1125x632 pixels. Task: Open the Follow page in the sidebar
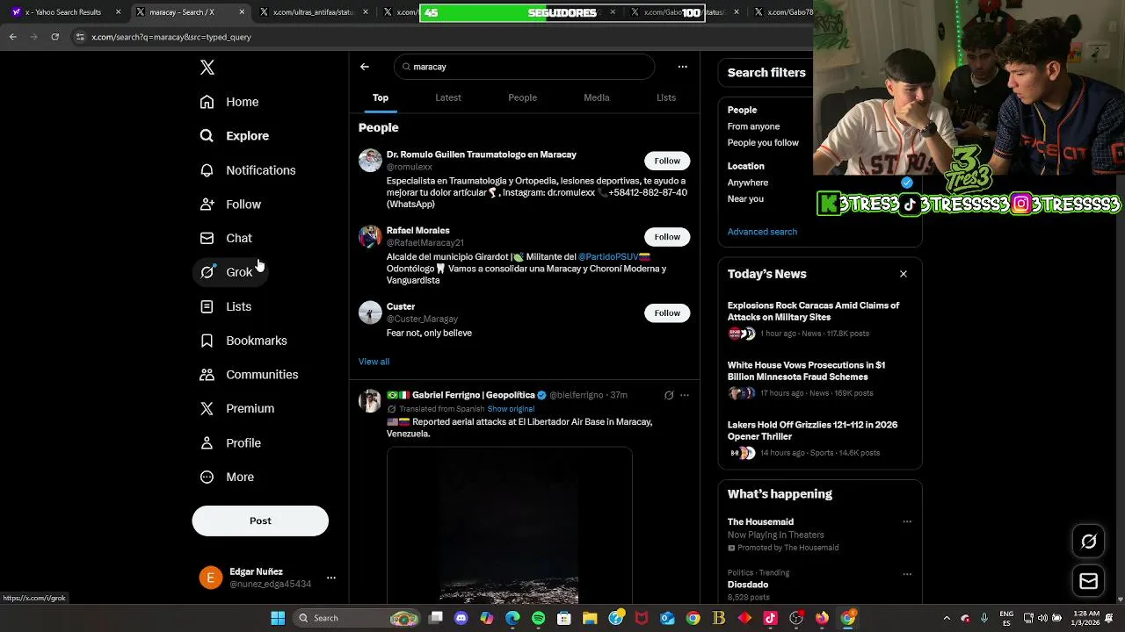(x=230, y=205)
